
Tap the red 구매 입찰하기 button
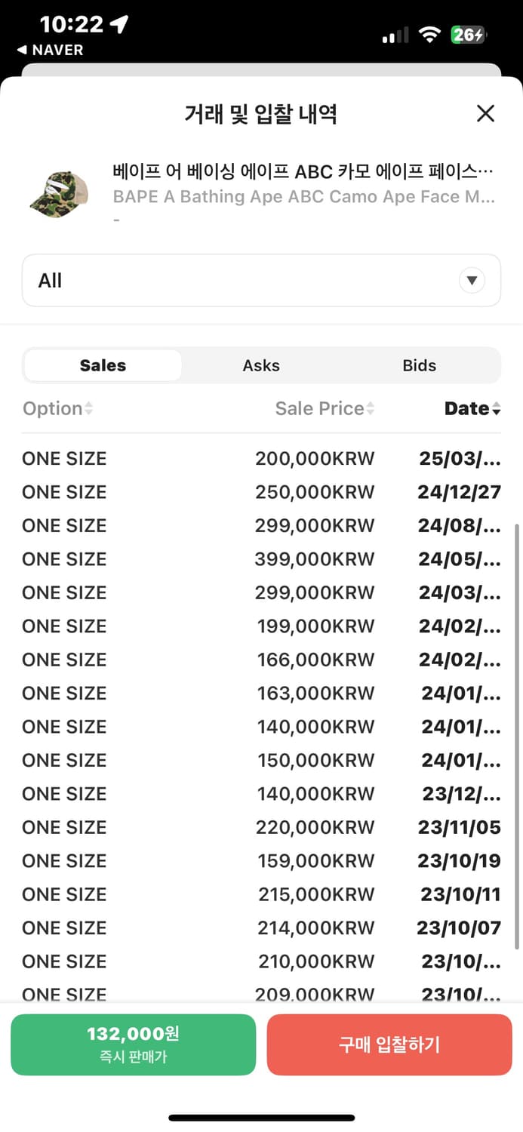point(389,1044)
